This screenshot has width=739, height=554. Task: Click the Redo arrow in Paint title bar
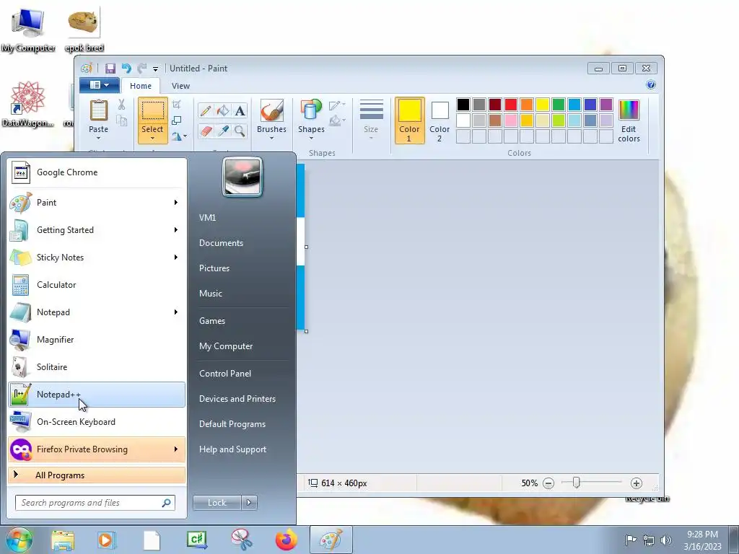pos(141,69)
